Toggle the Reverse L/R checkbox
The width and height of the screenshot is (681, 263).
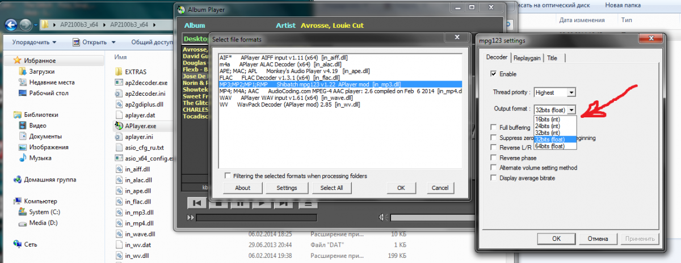point(494,147)
